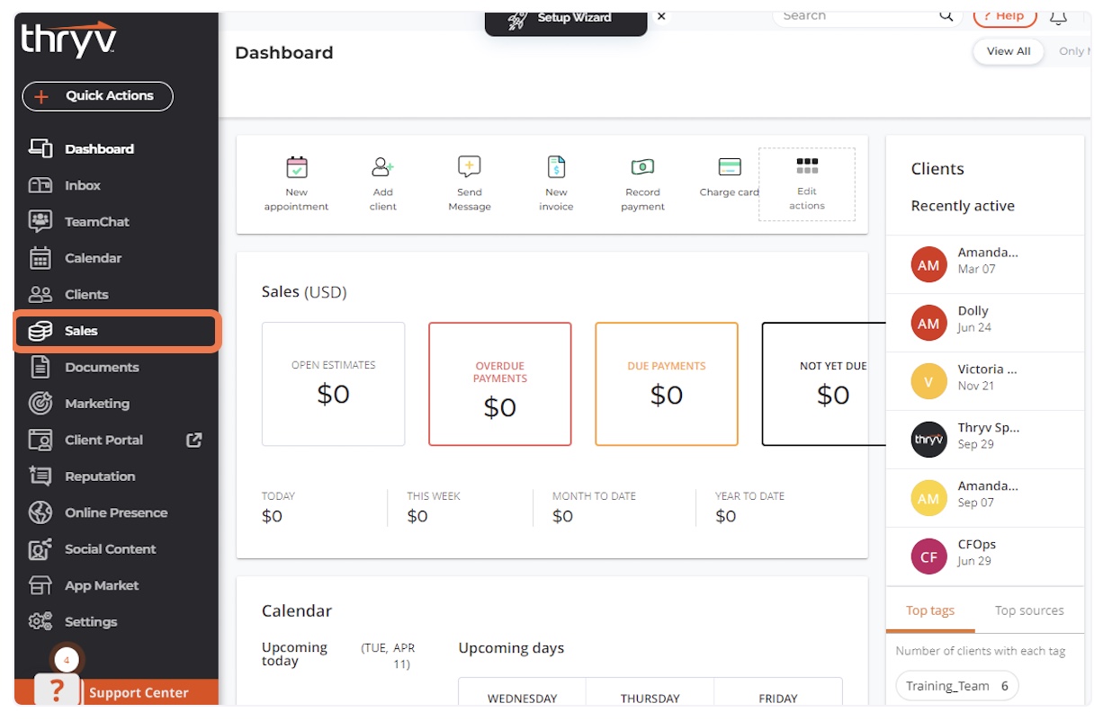The width and height of the screenshot is (1112, 721).
Task: Open the Online Presence globe icon
Action: (x=40, y=512)
